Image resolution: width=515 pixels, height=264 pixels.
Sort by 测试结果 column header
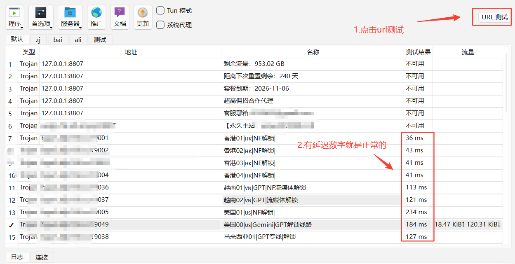(x=418, y=52)
